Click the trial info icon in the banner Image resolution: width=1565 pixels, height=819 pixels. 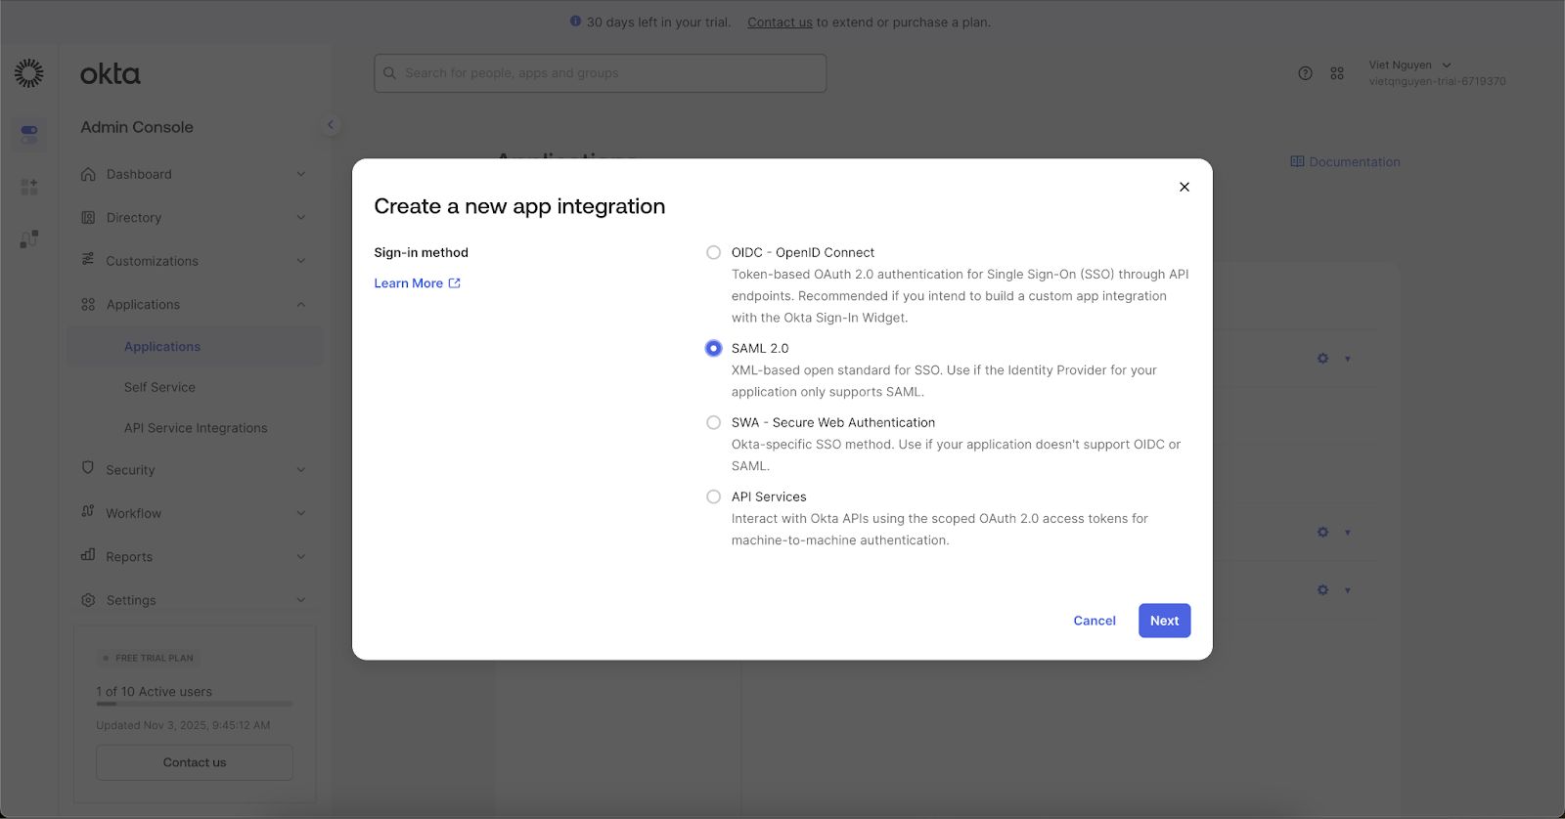(576, 22)
